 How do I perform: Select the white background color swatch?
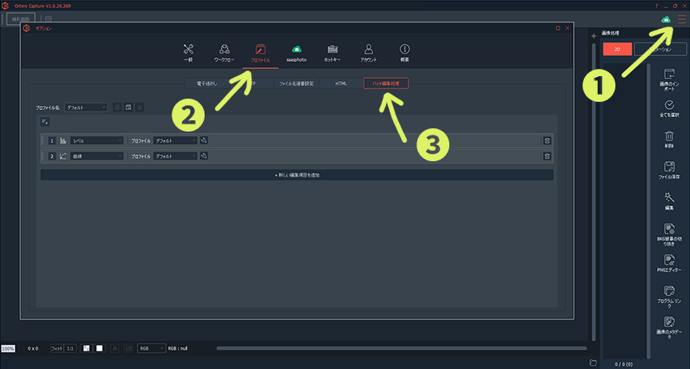99,348
